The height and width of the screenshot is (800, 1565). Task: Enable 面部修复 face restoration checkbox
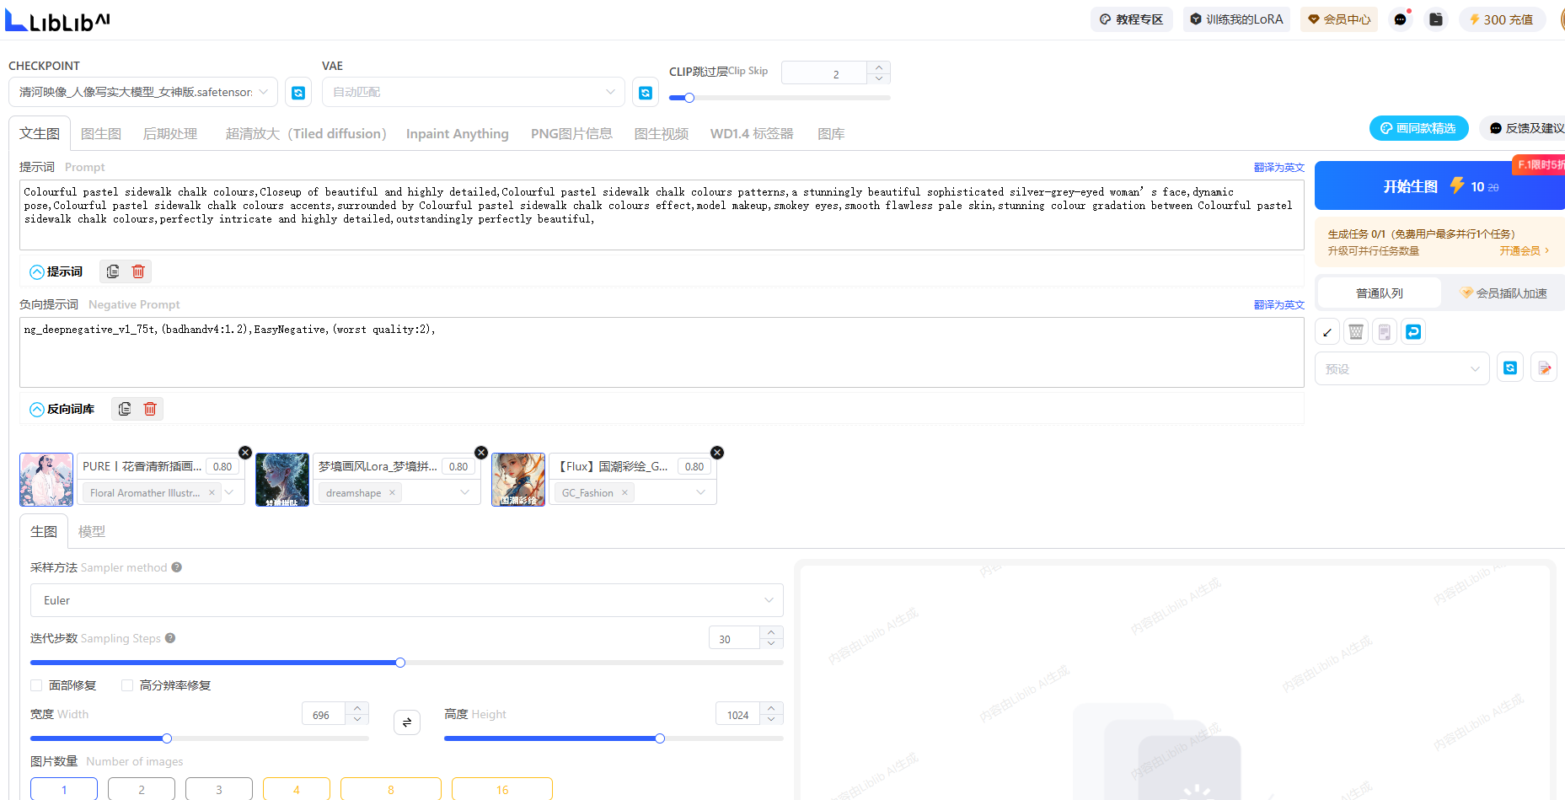(36, 685)
